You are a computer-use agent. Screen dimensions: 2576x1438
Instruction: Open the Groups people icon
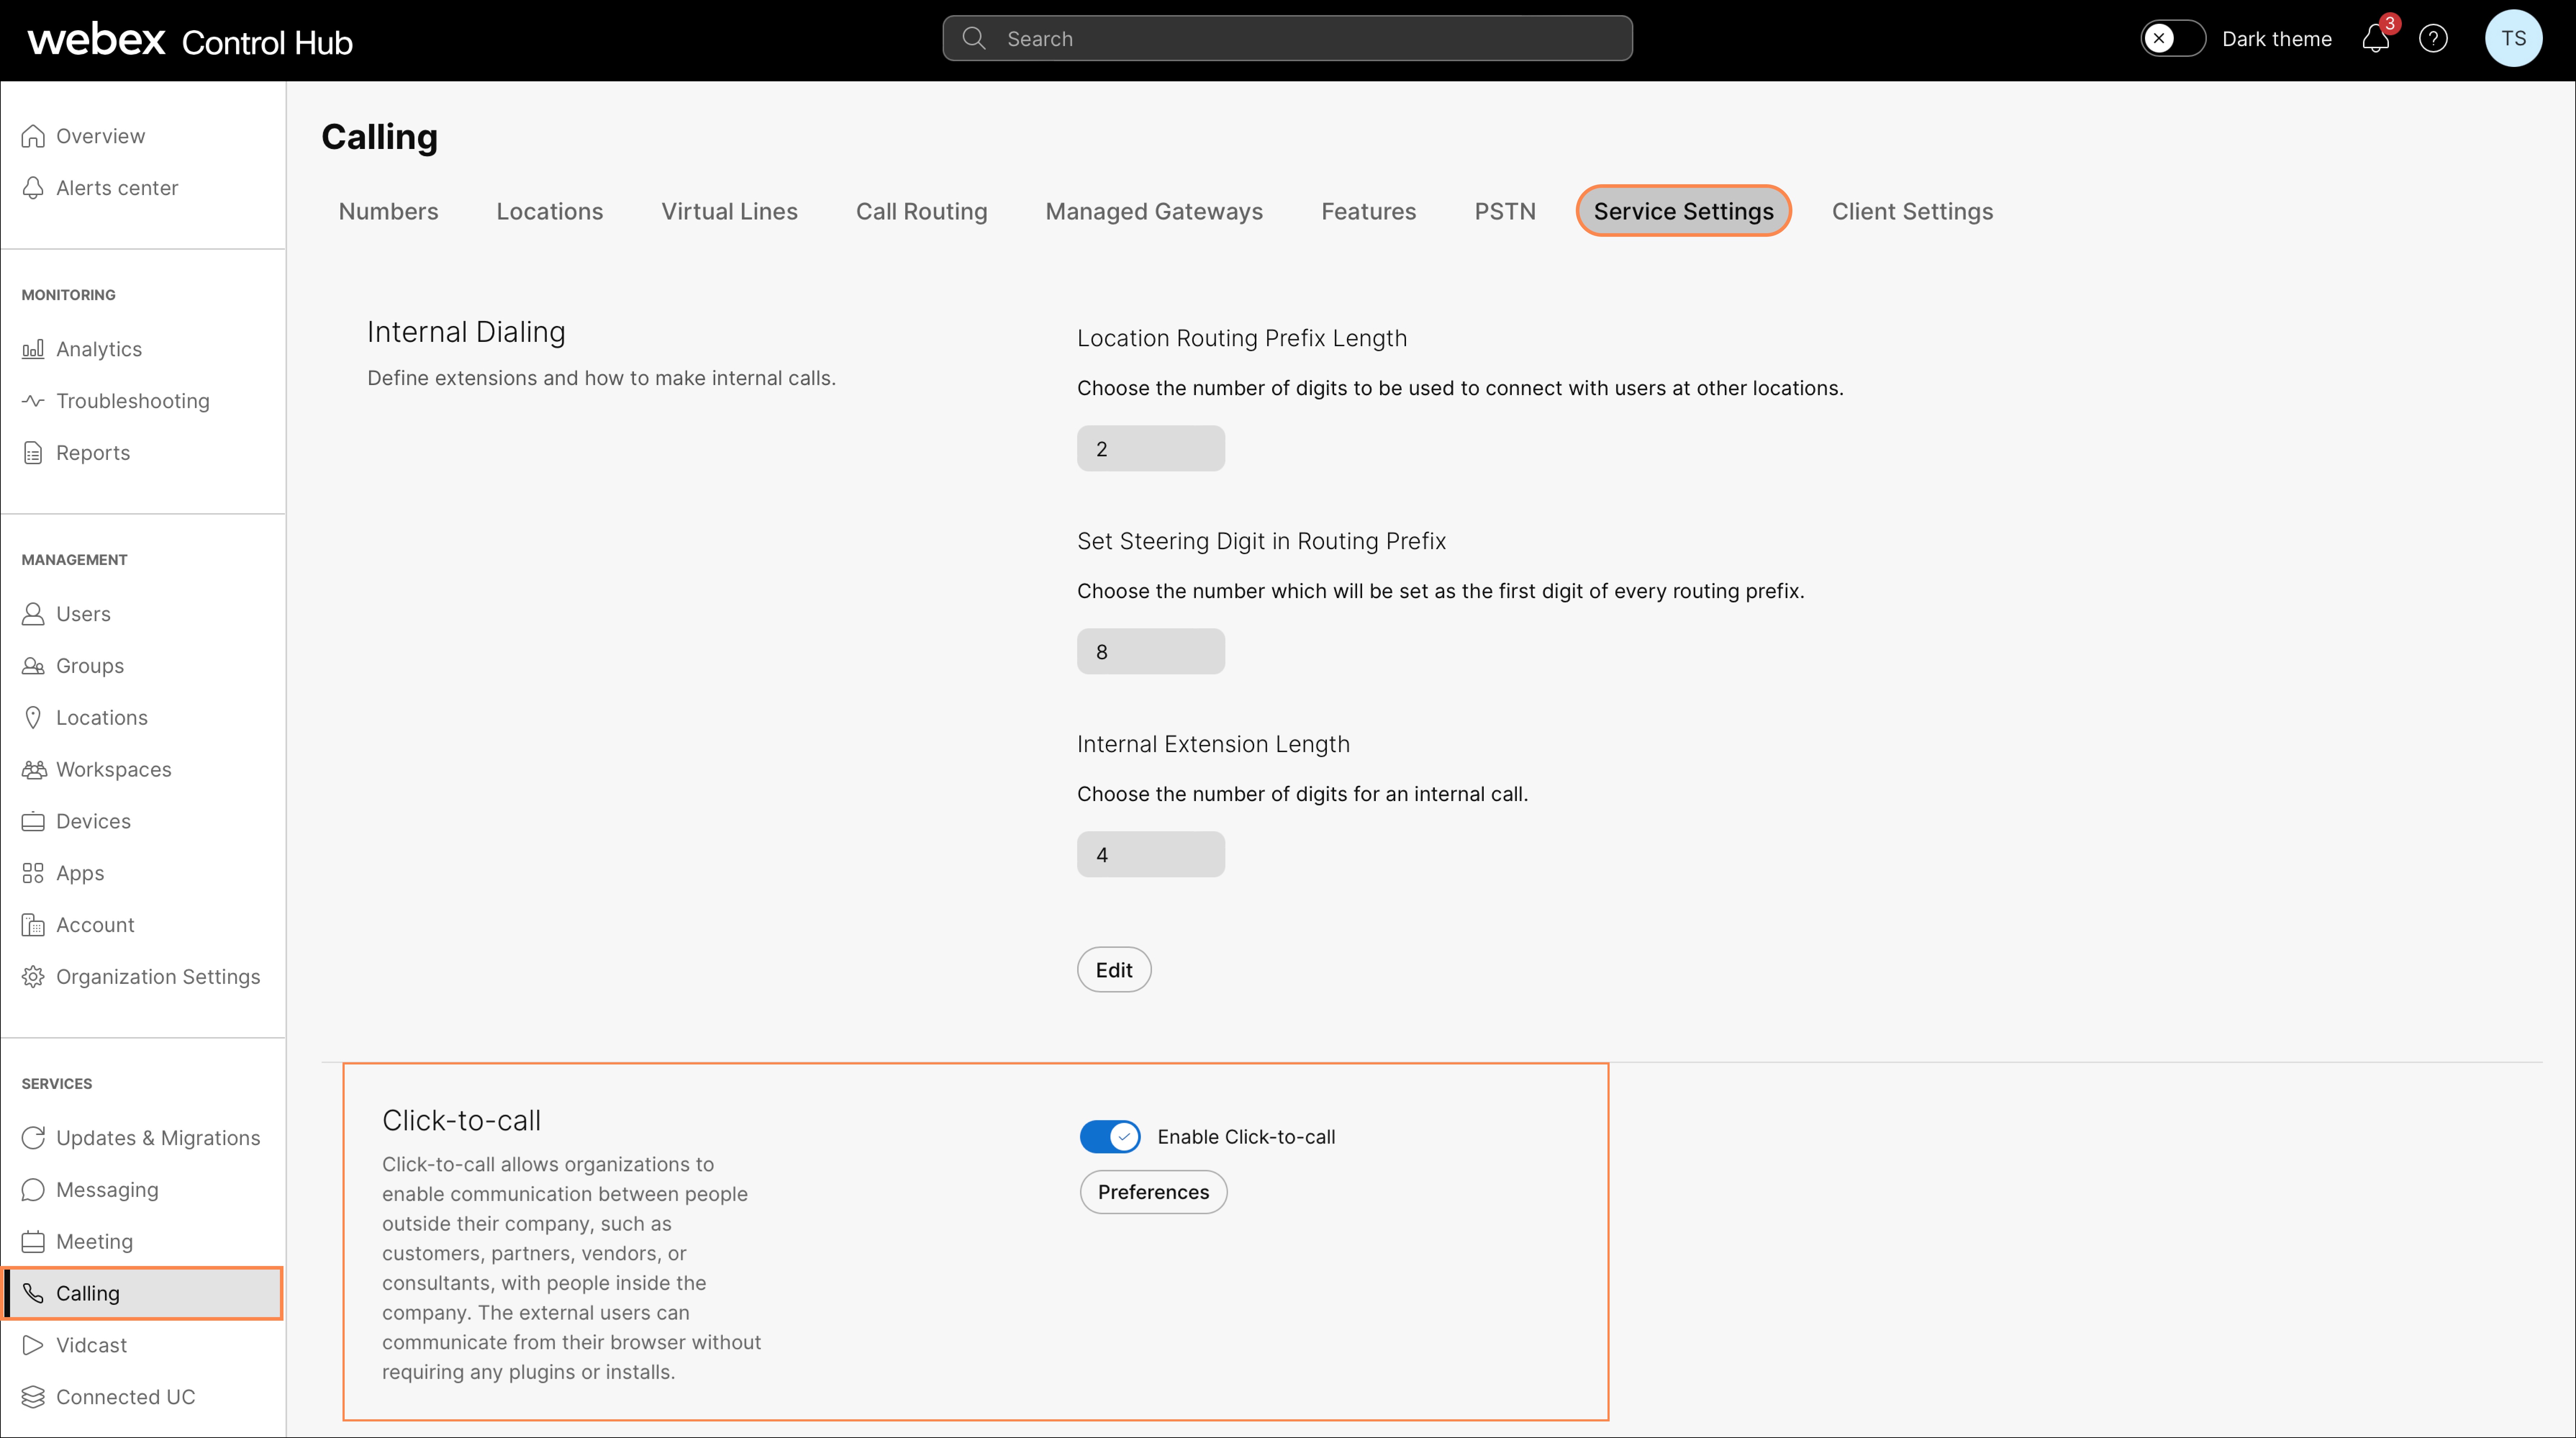(x=33, y=666)
